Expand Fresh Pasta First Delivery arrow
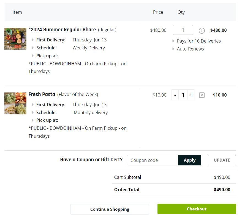Viewport: 242px width, 220px height. (x=33, y=105)
